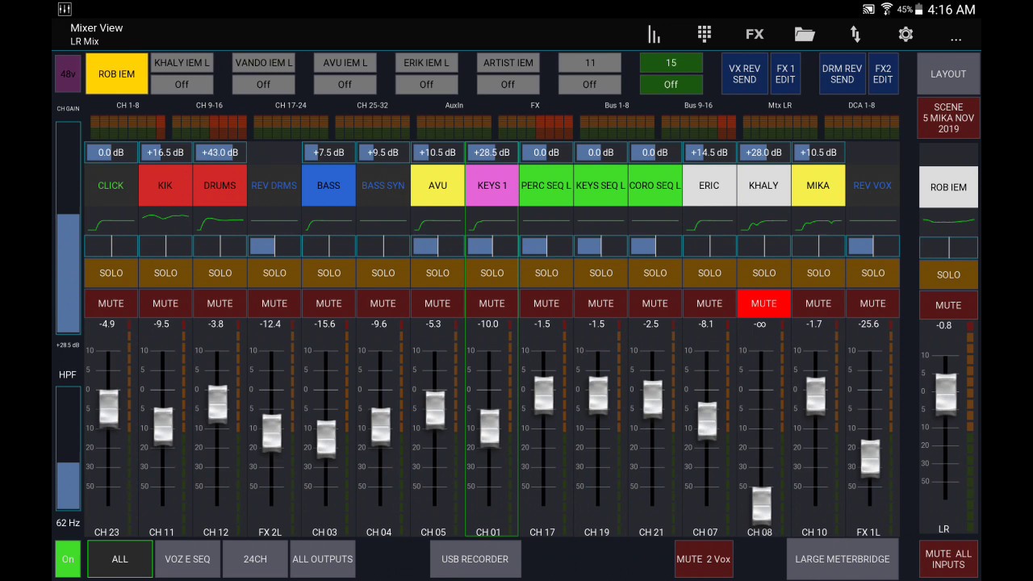Select the ERIC channel name
Viewport: 1033px width, 581px height.
tap(709, 186)
